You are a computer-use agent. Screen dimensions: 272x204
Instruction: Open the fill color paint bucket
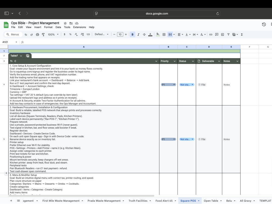click(158, 34)
